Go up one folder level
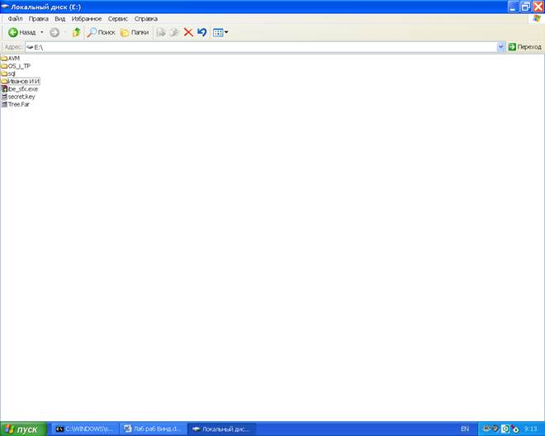 pos(76,32)
